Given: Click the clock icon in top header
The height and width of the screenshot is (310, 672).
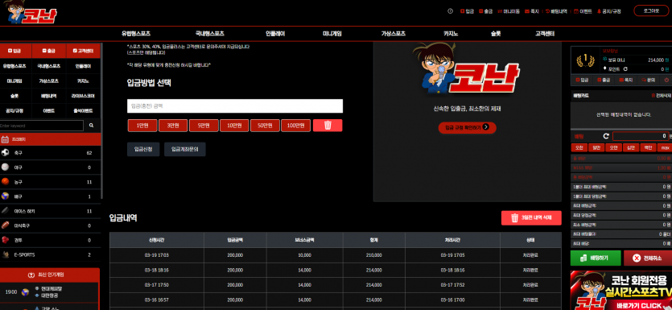Looking at the screenshot, I should (450, 11).
